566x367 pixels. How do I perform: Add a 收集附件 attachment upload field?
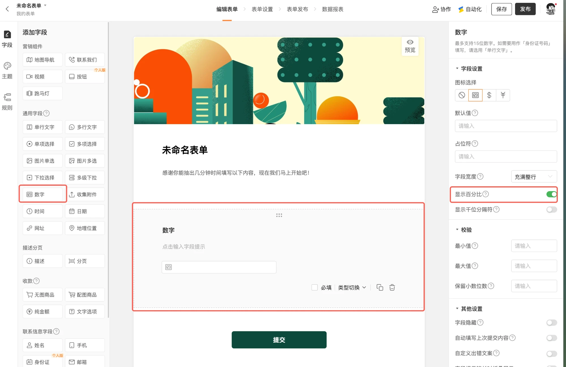tap(85, 195)
